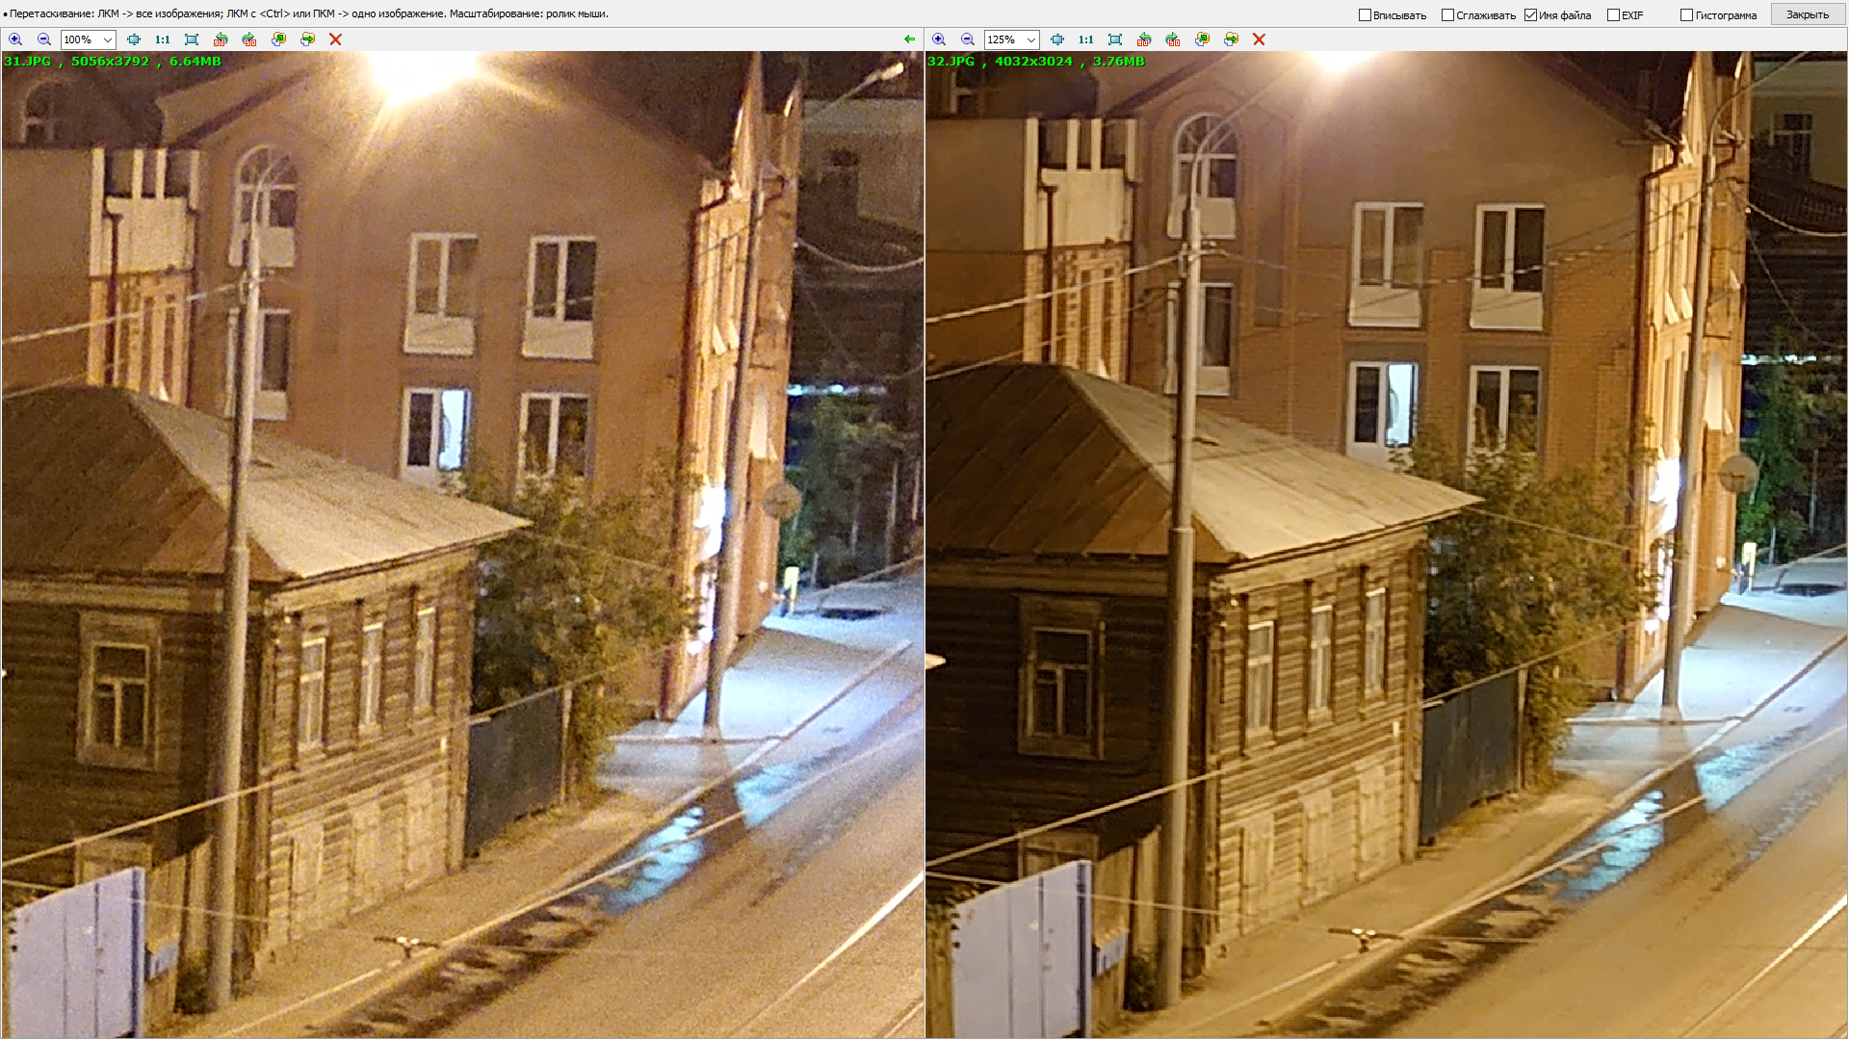Set left image to 1:1 scale
1849x1040 pixels.
(x=163, y=39)
